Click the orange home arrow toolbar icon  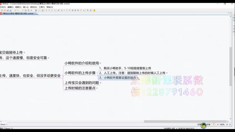[x=94, y=10]
